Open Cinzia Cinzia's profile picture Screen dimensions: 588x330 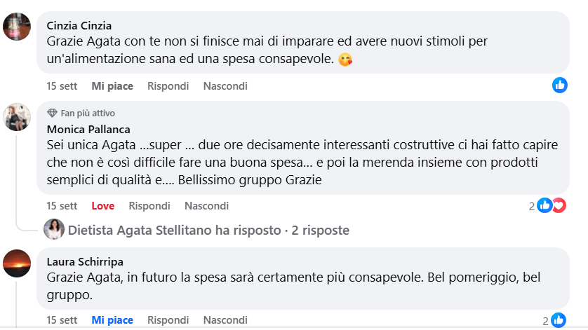tap(17, 28)
